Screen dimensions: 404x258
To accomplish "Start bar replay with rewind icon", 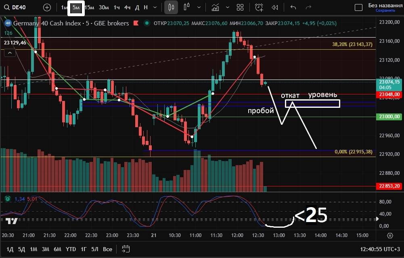I will 275,7.
